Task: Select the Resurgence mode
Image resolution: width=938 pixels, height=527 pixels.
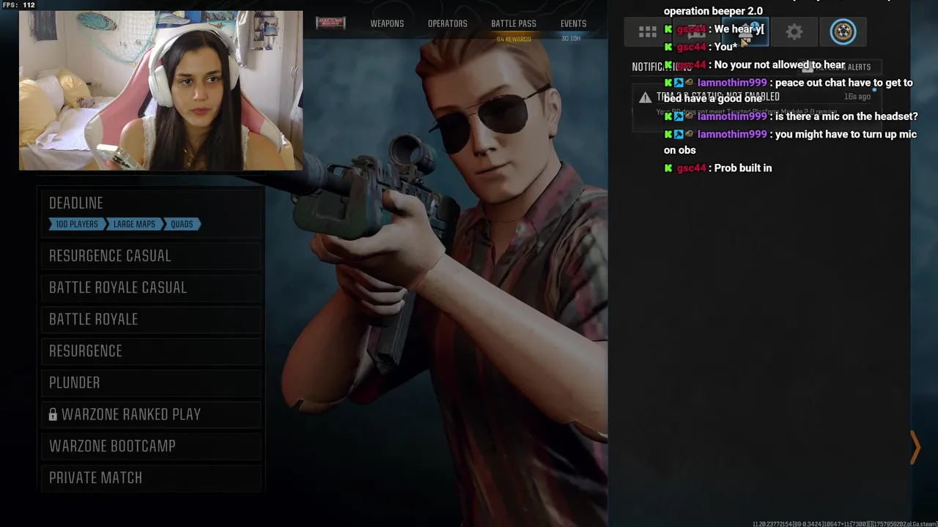Action: click(x=152, y=351)
